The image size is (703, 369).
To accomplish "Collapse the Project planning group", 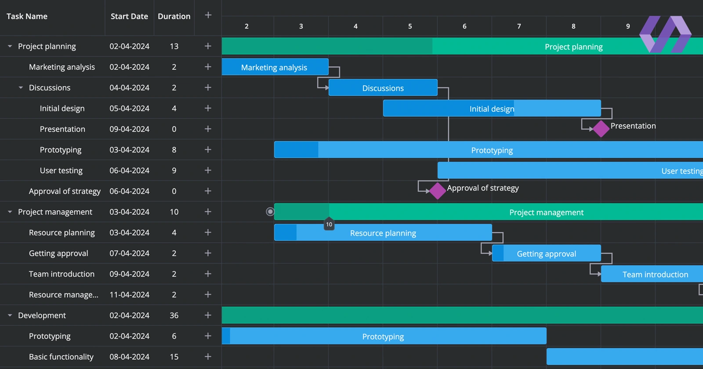I will pos(10,46).
